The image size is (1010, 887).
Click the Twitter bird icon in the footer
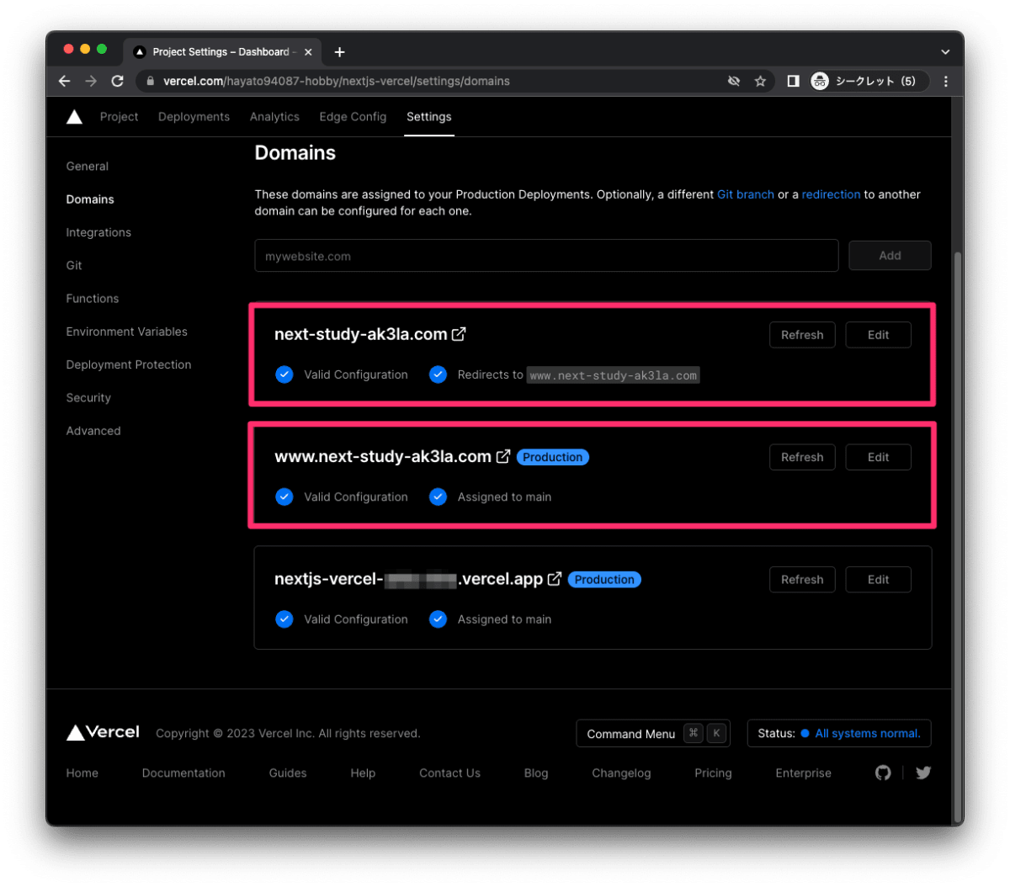click(x=923, y=773)
